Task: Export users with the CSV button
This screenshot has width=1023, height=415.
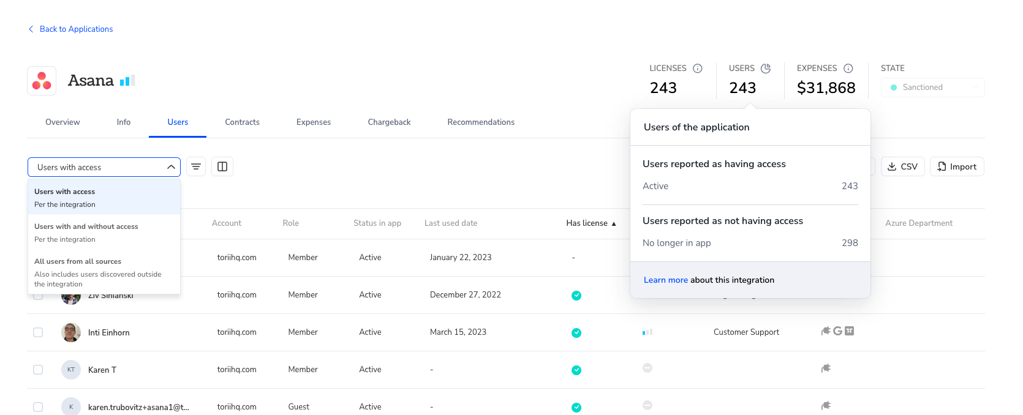Action: pyautogui.click(x=903, y=166)
